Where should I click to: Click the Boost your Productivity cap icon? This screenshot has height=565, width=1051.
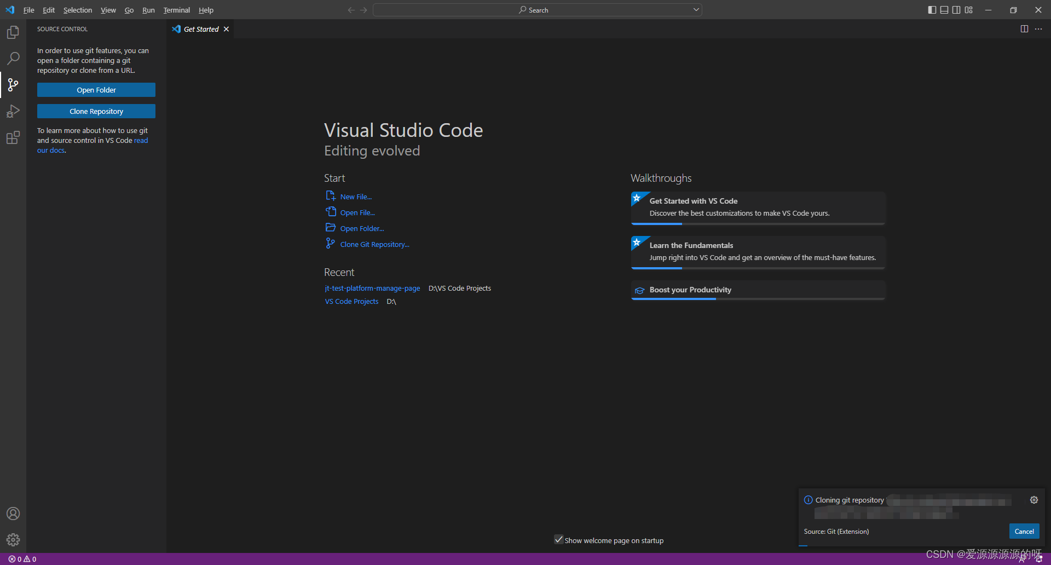pyautogui.click(x=639, y=290)
